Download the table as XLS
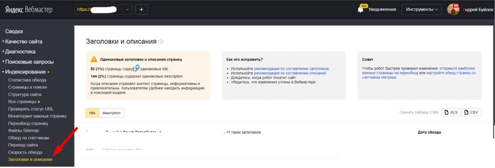The height and width of the screenshot is (168, 495). pos(451,112)
